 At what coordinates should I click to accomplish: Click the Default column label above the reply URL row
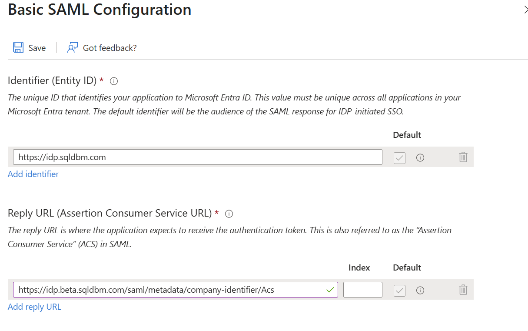pos(407,267)
